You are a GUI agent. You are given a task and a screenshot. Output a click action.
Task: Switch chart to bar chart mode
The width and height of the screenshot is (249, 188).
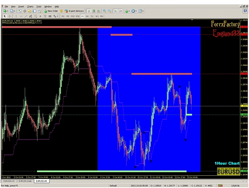(x=89, y=11)
